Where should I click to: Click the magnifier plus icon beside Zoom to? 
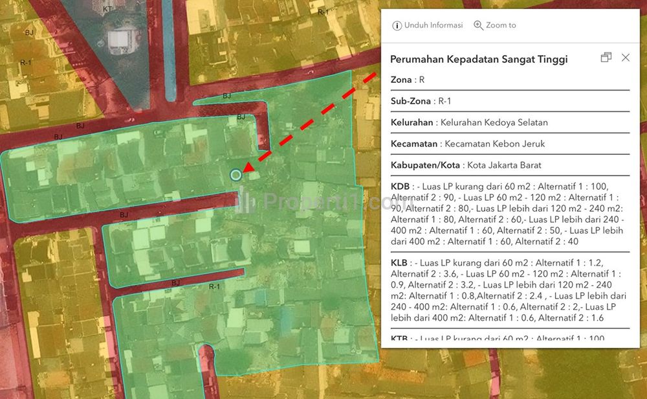point(478,25)
